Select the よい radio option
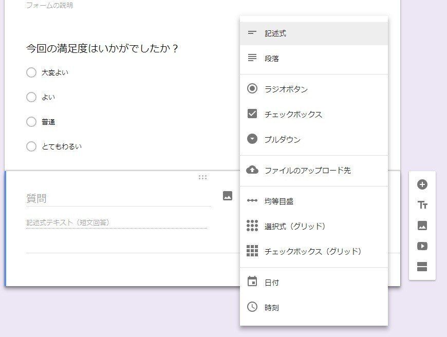This screenshot has width=447, height=337. coord(31,97)
